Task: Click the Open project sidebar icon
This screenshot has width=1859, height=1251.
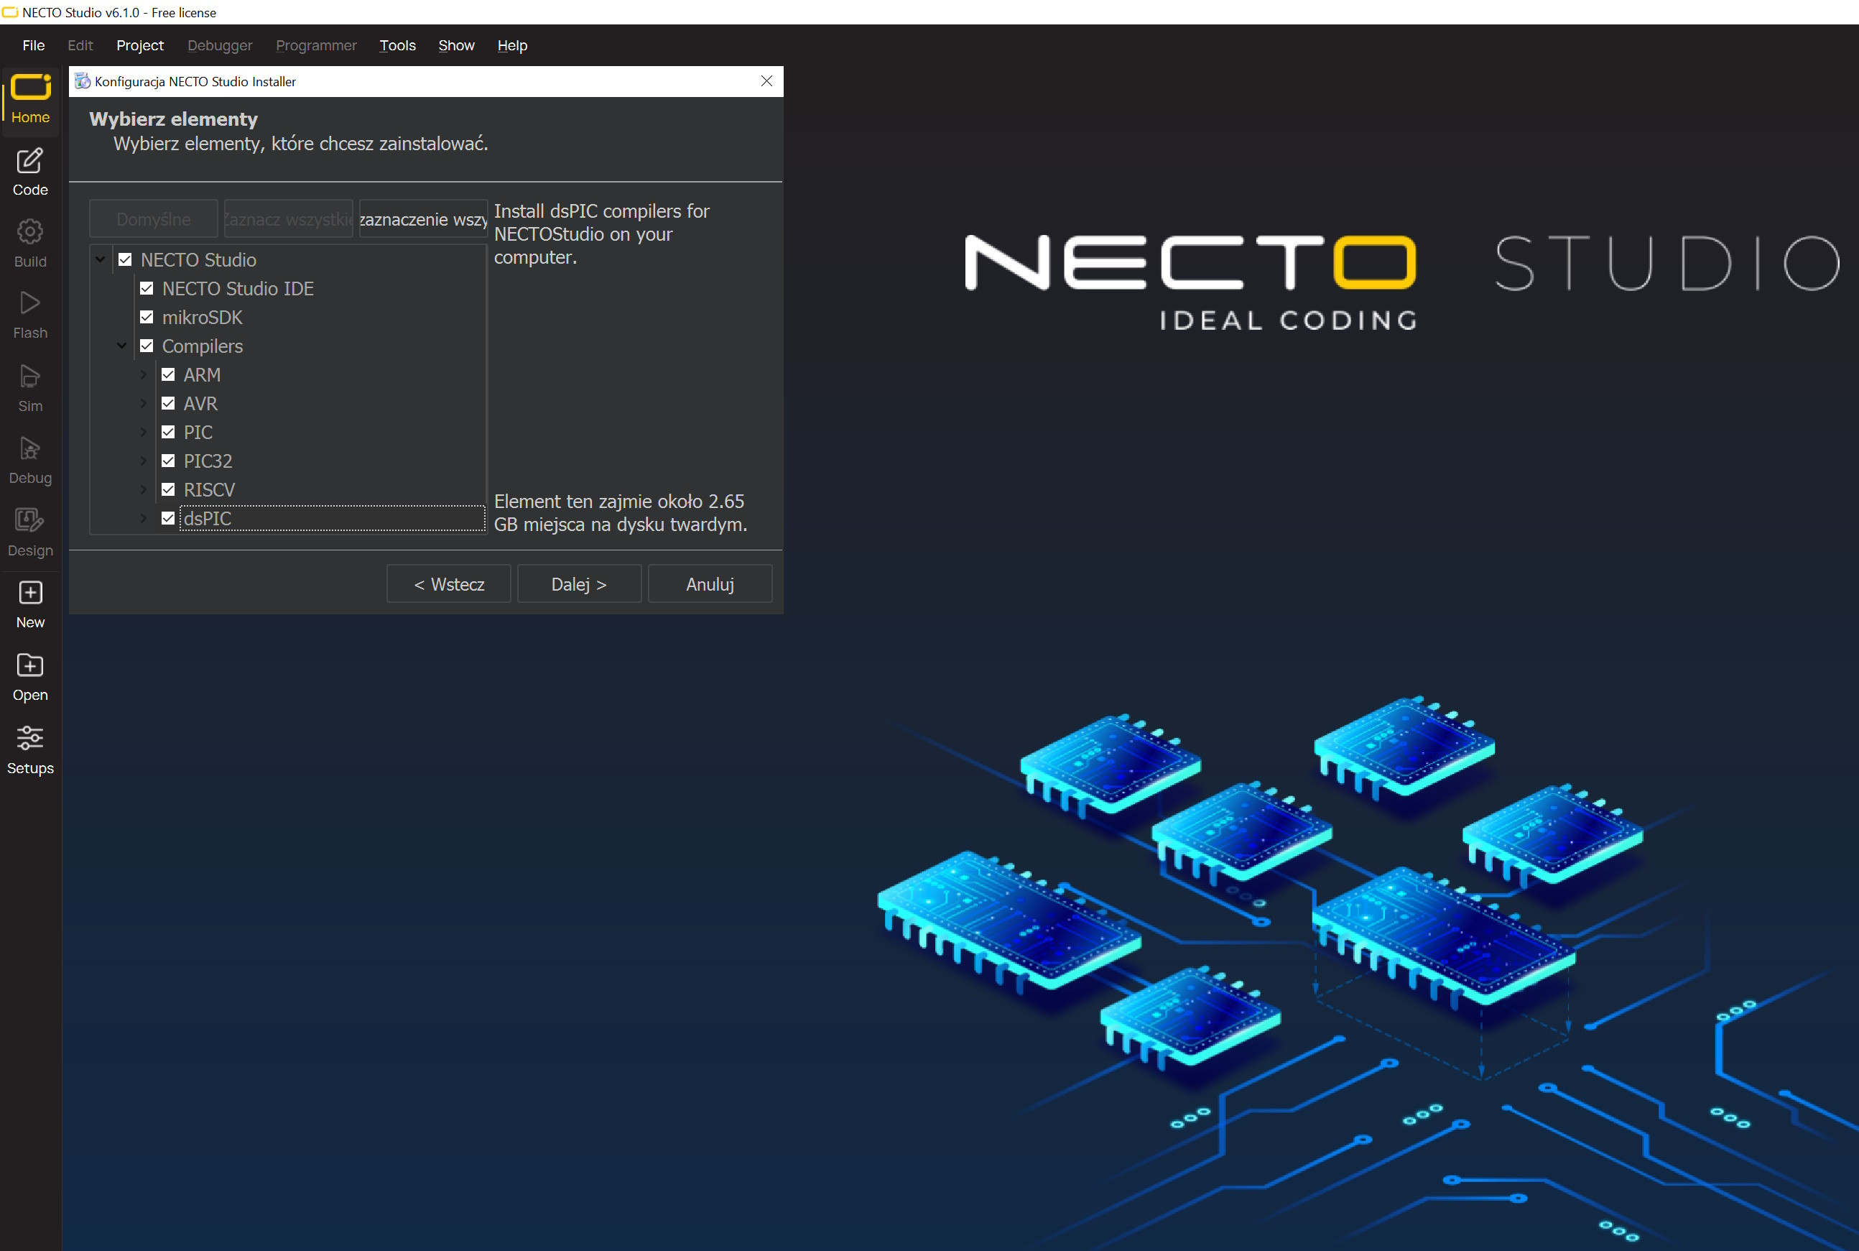Action: coord(30,677)
